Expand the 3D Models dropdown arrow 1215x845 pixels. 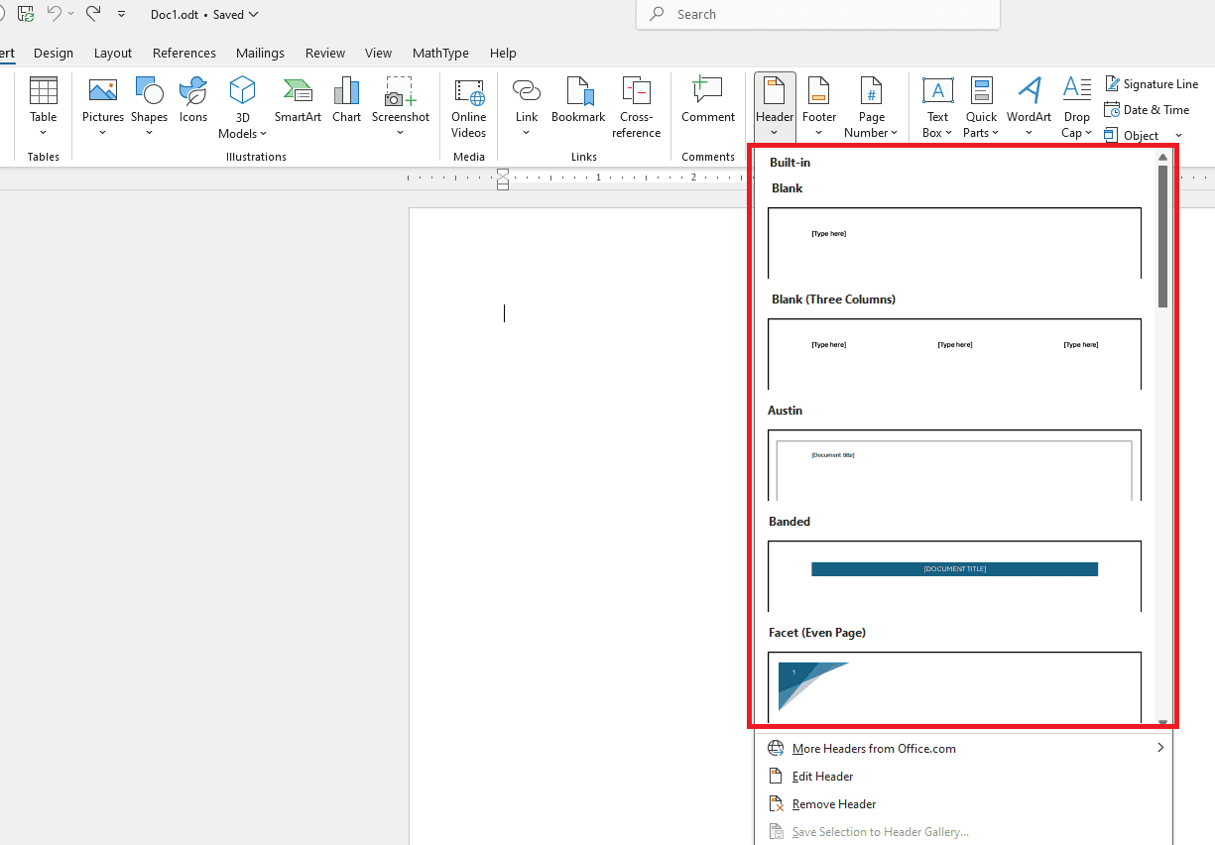(263, 134)
